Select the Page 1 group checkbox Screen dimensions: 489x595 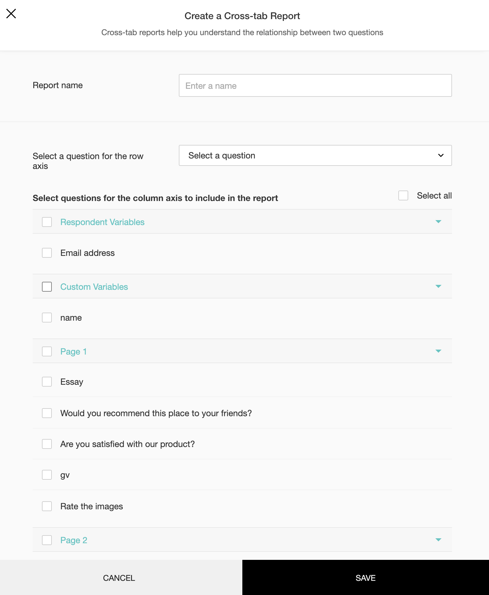coord(47,351)
